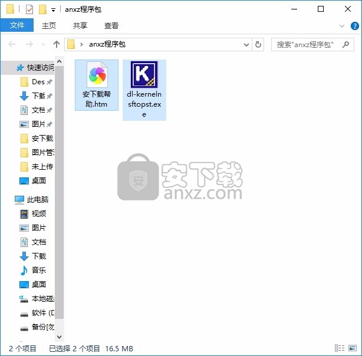
Task: Open 本地磁盘 drive in sidebar
Action: coord(37,299)
